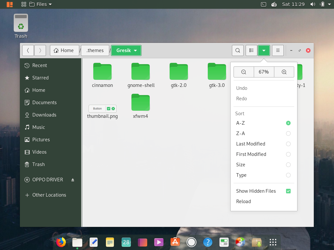Viewport: 334px width, 250px height.
Task: Select A-Z sort order
Action: [264, 123]
